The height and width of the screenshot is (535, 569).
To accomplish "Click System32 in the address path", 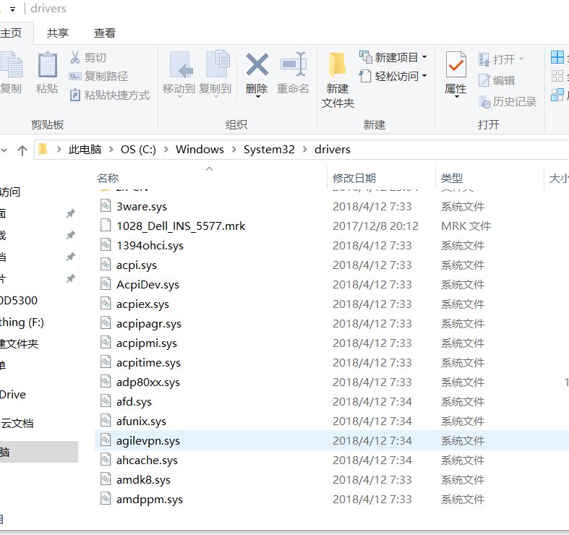I will coord(269,150).
